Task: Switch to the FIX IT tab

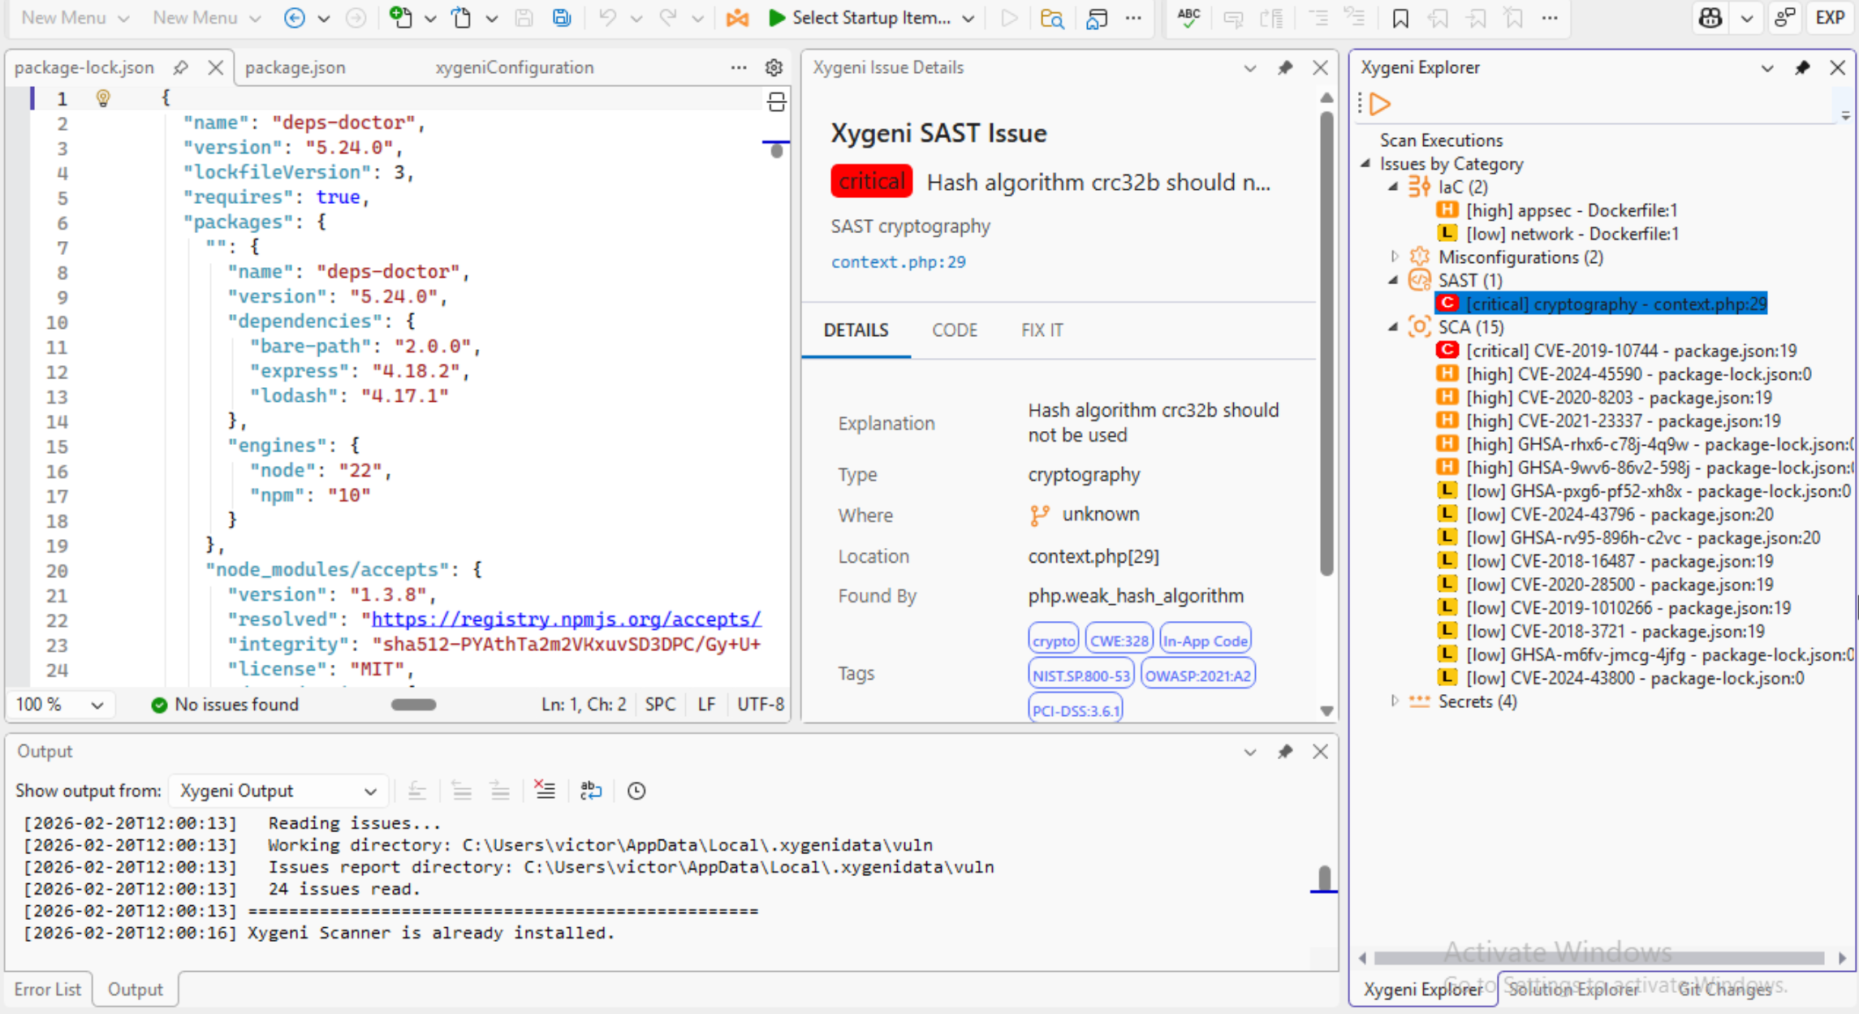Action: [1042, 330]
